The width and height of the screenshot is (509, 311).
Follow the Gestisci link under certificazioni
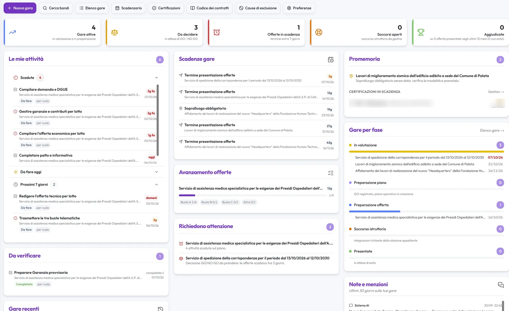[x=496, y=92]
